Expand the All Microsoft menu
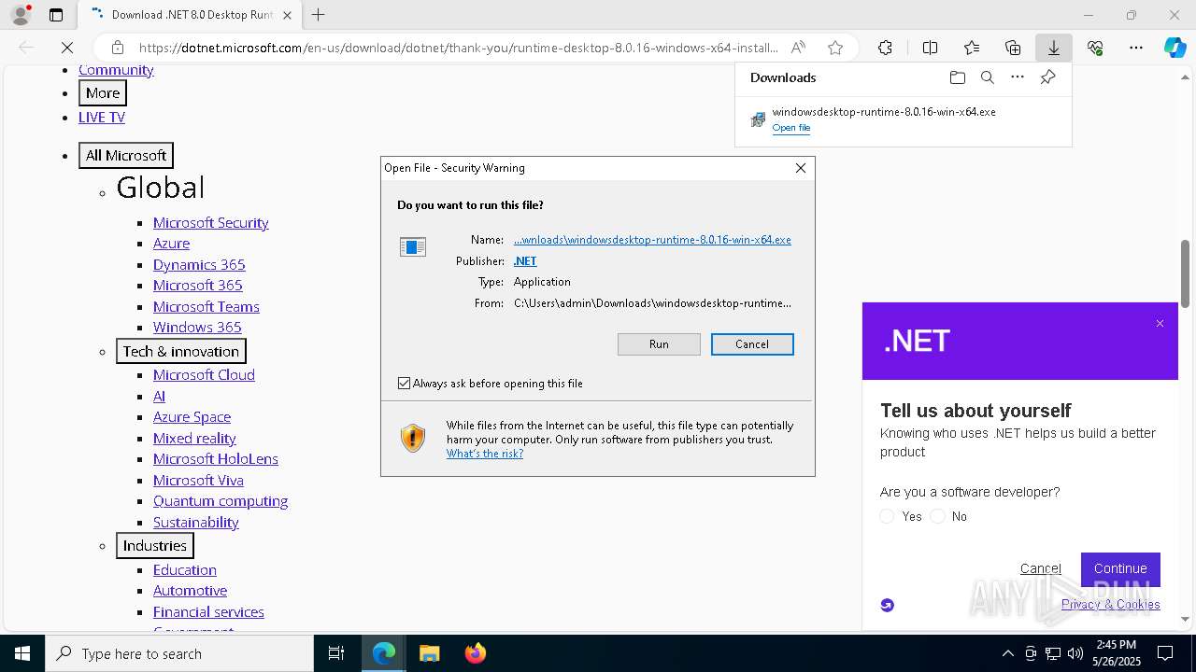 (126, 156)
